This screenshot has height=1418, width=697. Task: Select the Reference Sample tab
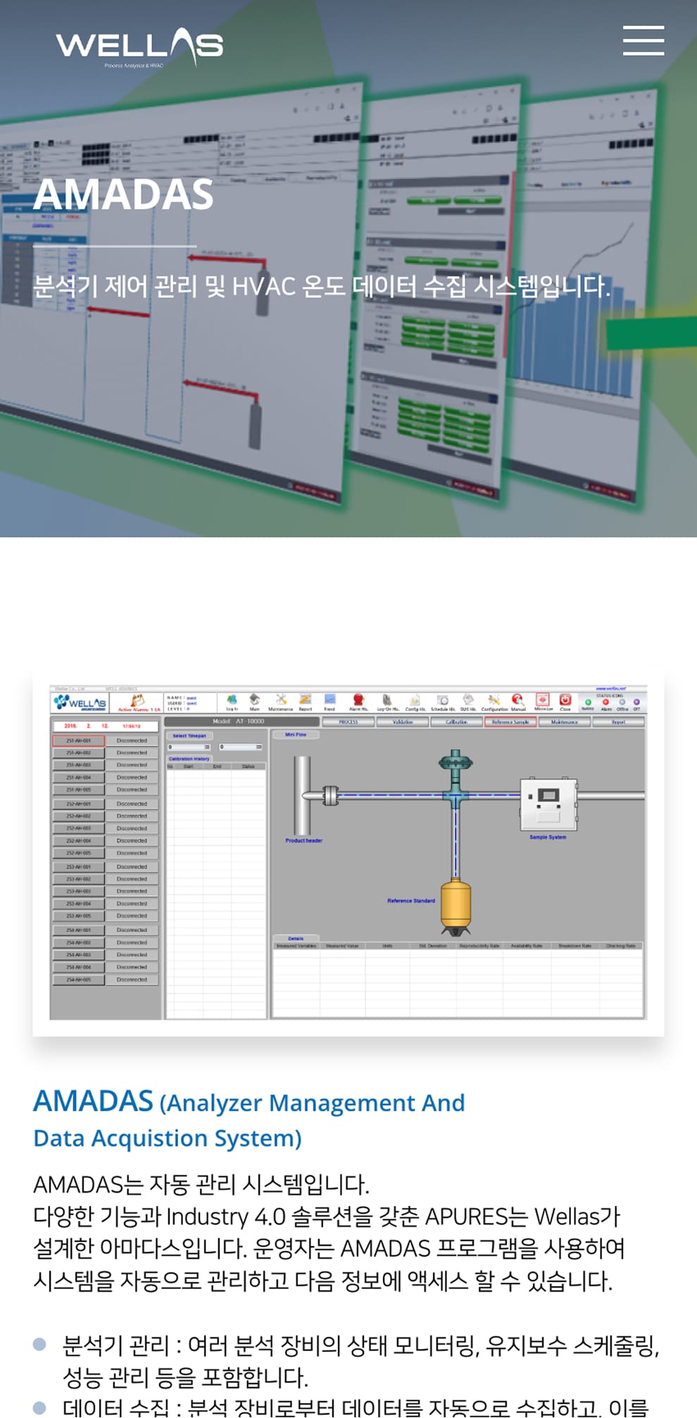tap(510, 721)
